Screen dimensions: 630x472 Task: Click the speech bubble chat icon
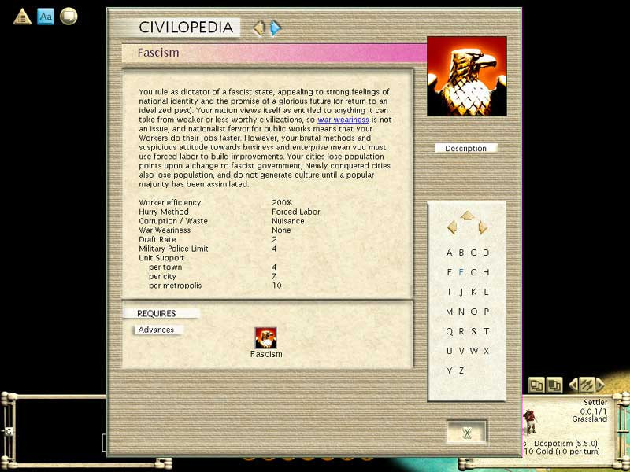69,16
